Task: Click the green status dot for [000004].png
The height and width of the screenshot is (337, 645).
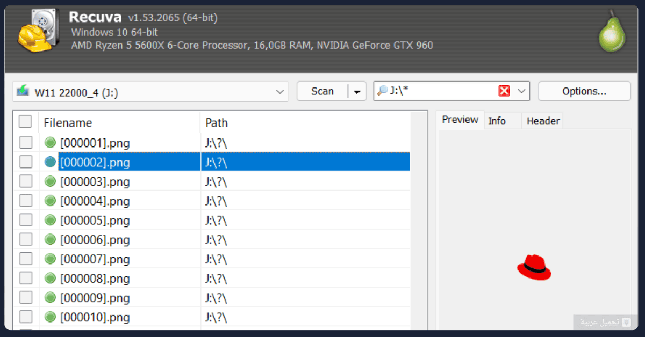Action: coord(50,201)
